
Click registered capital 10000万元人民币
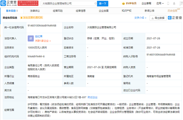click(37, 48)
